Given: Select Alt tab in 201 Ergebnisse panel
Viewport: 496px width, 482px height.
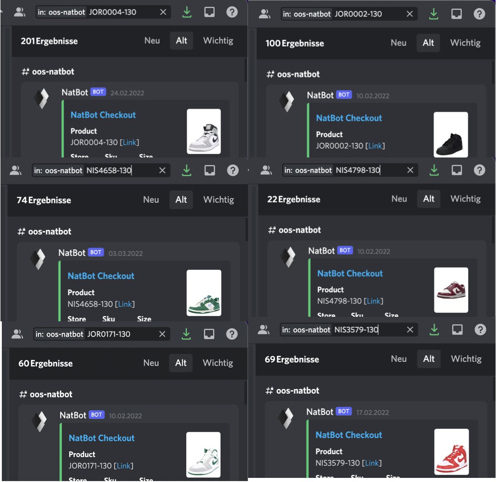Looking at the screenshot, I should (x=182, y=41).
